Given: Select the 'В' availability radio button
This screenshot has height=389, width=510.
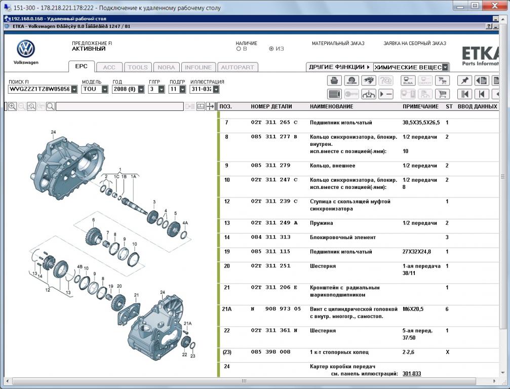Looking at the screenshot, I should tap(239, 49).
